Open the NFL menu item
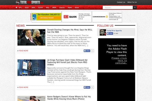152x101 pixels. coord(20,8)
